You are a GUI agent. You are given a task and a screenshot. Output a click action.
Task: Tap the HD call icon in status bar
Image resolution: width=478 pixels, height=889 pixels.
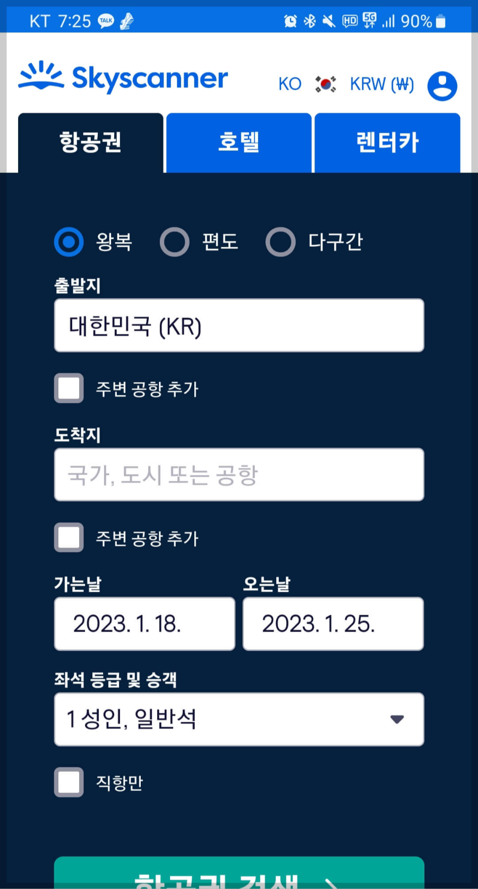click(349, 20)
